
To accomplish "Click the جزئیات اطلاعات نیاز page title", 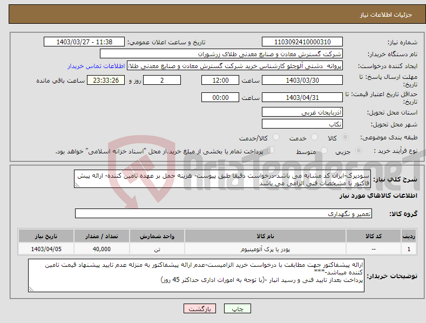I will [x=386, y=15].
